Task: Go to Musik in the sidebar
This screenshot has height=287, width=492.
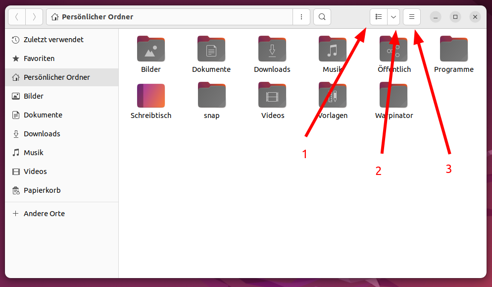Action: click(62, 153)
